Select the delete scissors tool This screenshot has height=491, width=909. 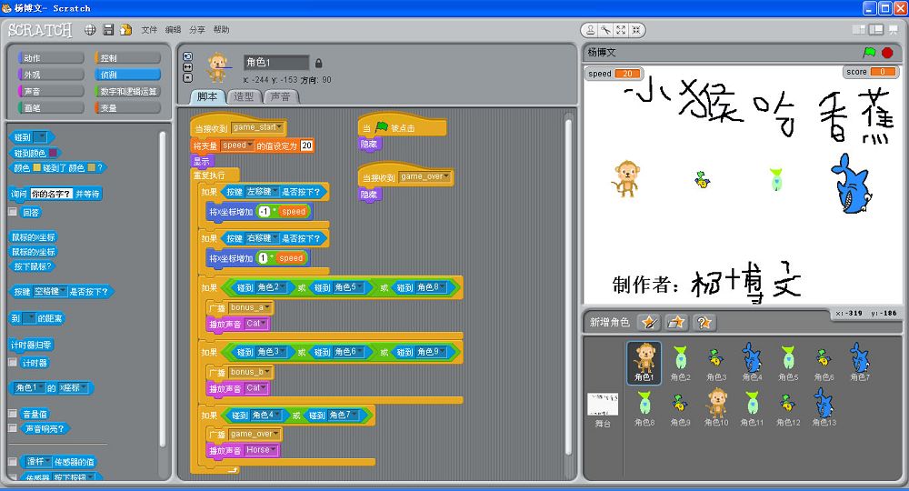pos(605,30)
